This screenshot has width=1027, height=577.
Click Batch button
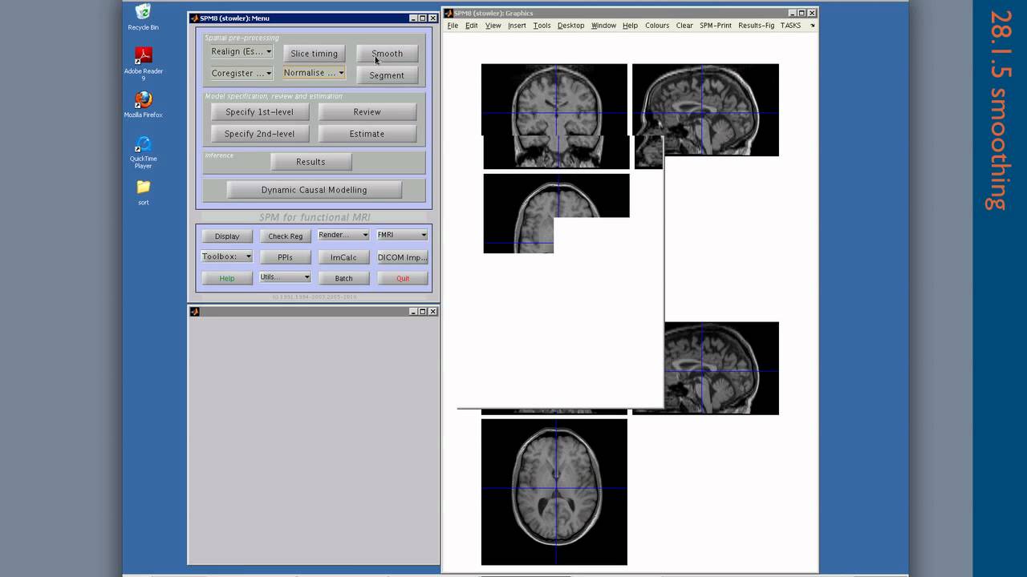pyautogui.click(x=343, y=278)
